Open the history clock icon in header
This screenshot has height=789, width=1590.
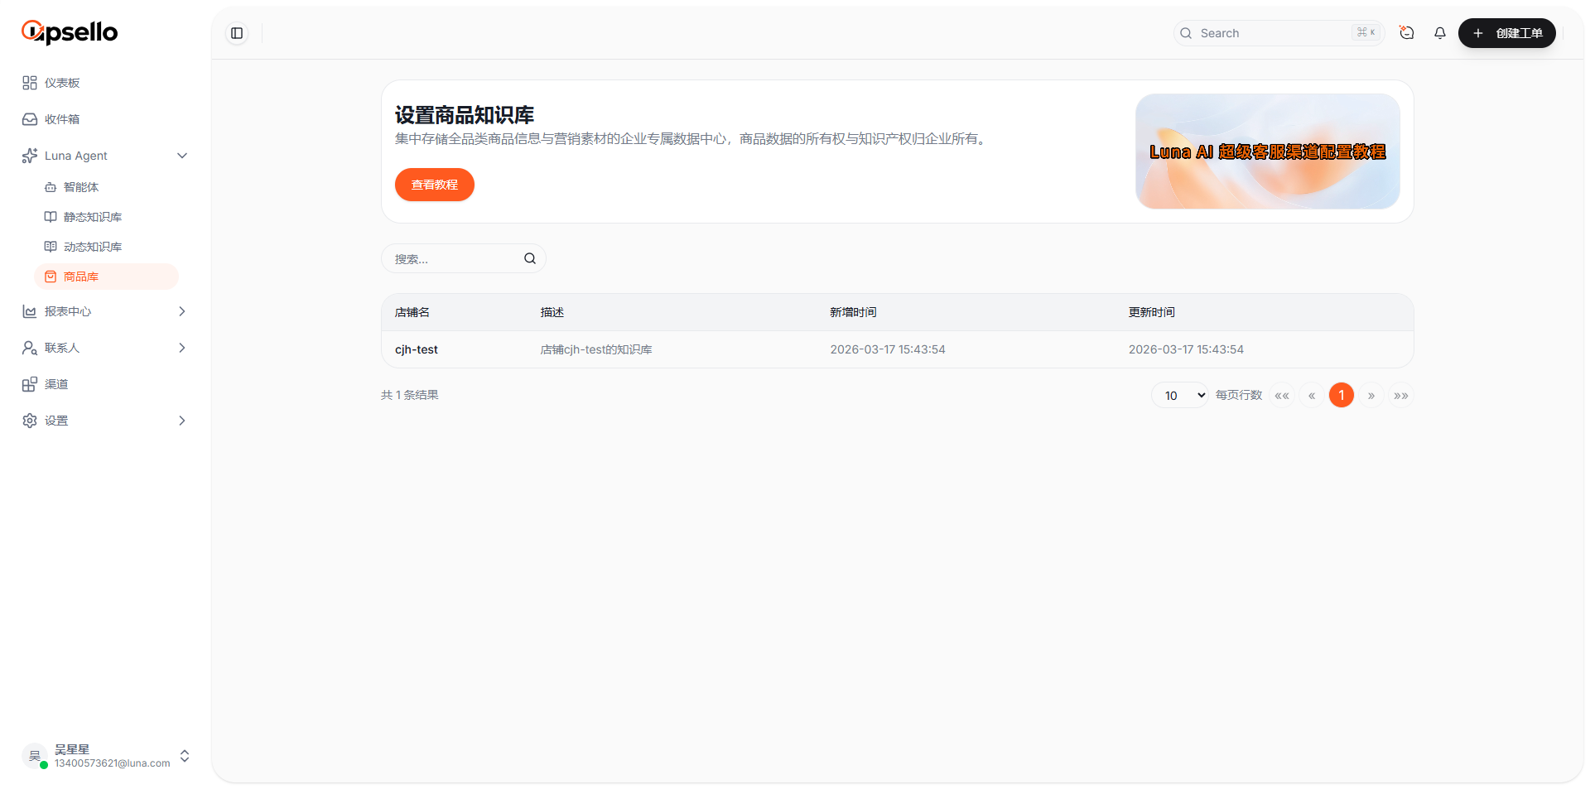point(1407,33)
